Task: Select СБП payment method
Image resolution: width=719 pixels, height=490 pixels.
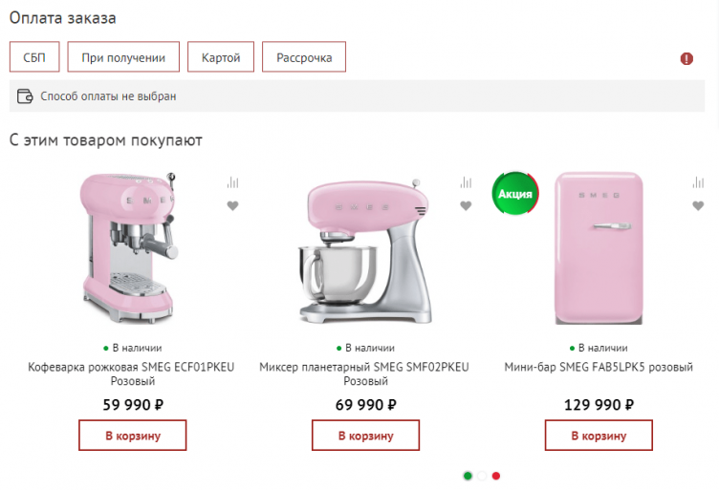Action: 34,57
